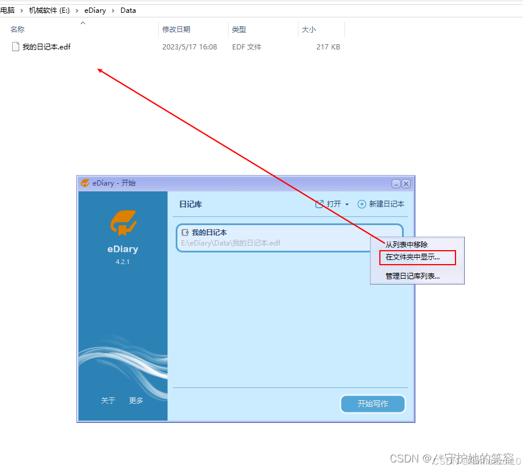Open the 更多 link in sidebar
This screenshot has height=470, width=523.
coord(136,400)
